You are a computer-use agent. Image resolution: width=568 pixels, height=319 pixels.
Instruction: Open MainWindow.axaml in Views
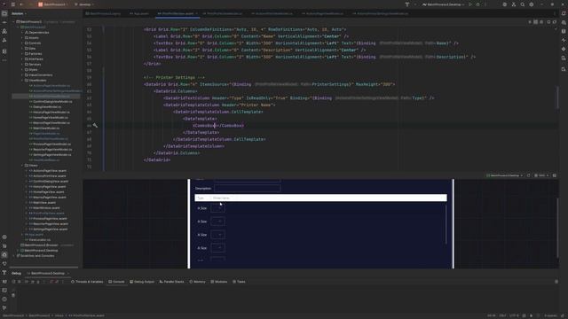[44, 208]
